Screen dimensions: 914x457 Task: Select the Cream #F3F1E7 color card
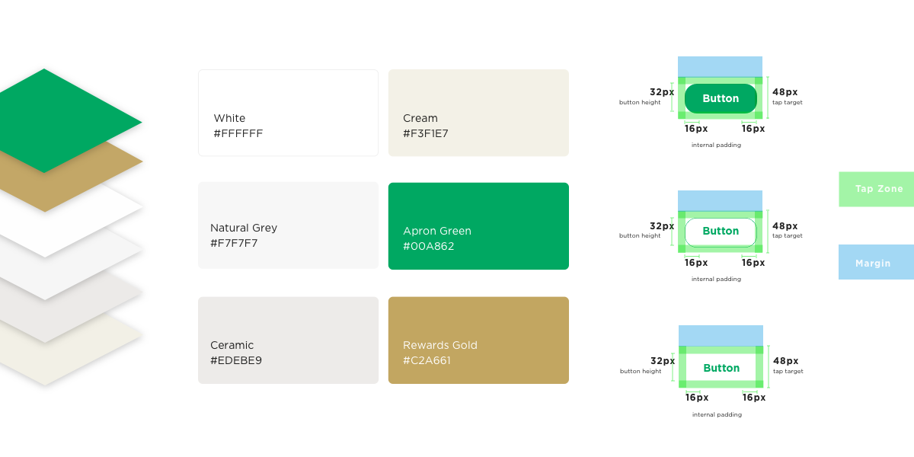(x=478, y=113)
